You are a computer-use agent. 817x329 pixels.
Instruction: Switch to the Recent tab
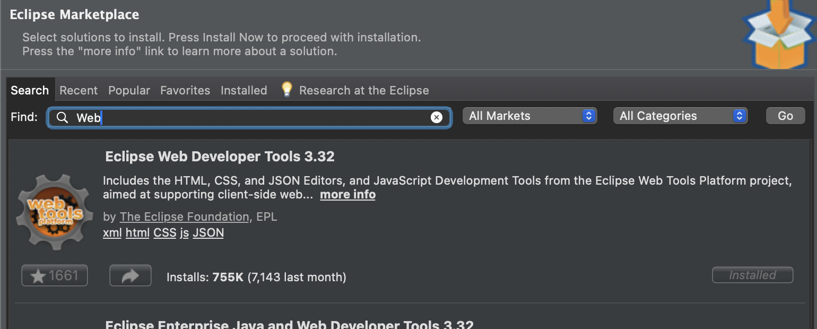[x=79, y=90]
